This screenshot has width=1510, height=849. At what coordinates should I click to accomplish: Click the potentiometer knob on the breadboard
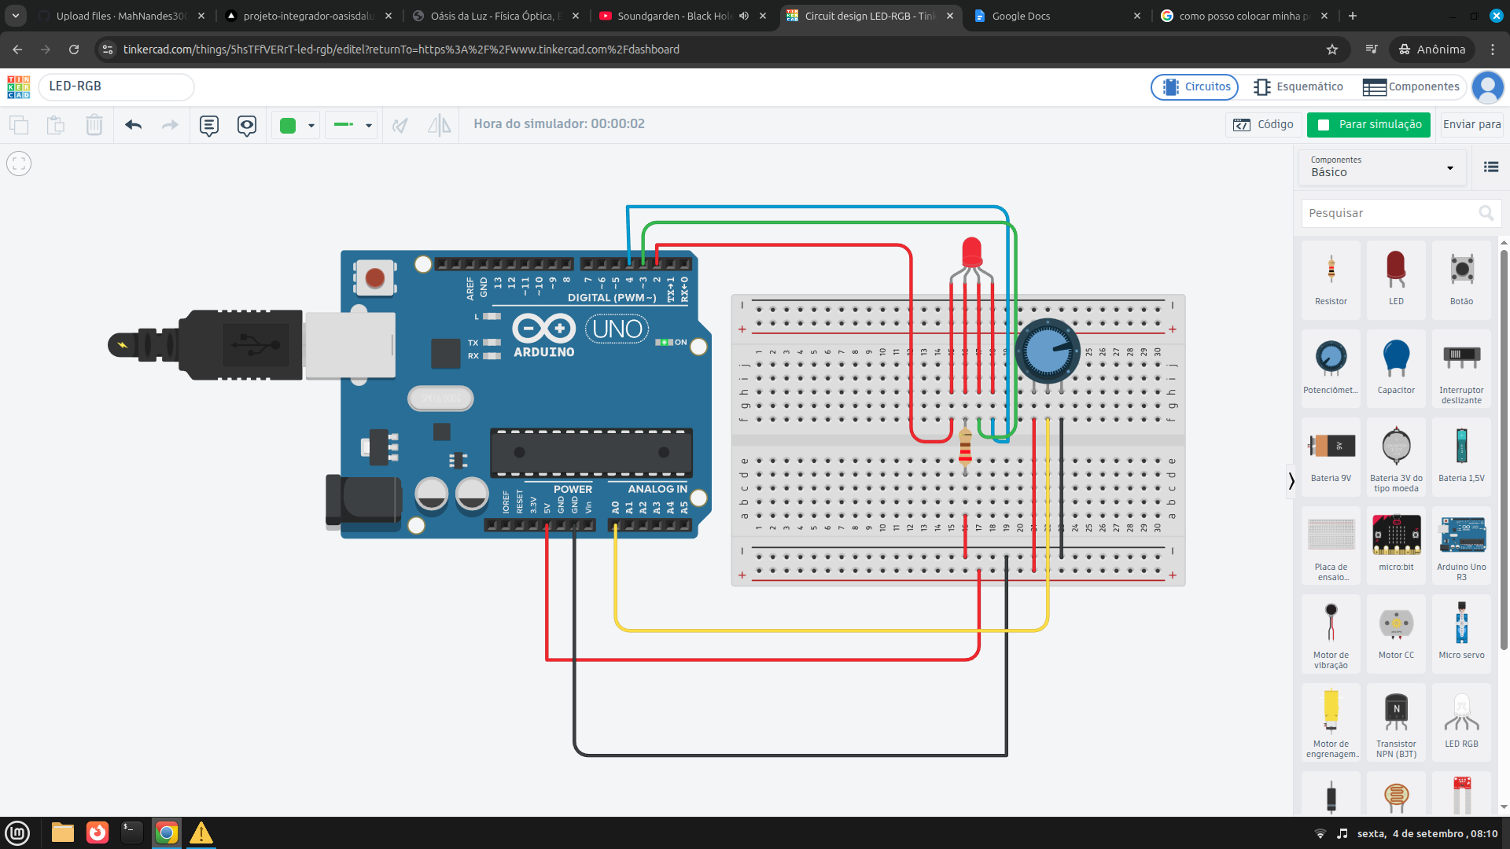coord(1047,351)
